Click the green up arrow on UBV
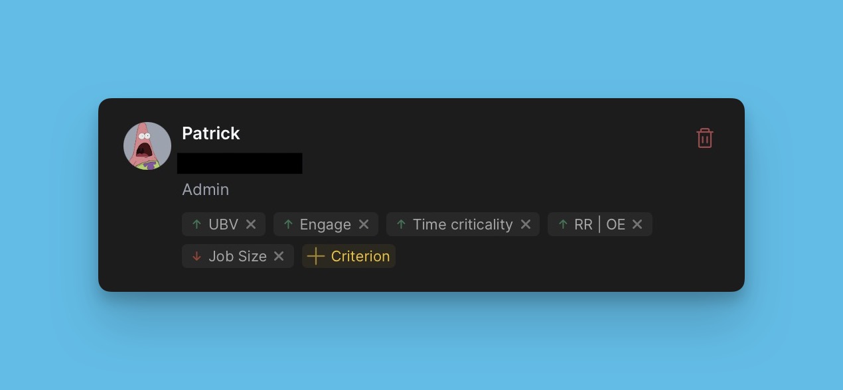 coord(196,224)
